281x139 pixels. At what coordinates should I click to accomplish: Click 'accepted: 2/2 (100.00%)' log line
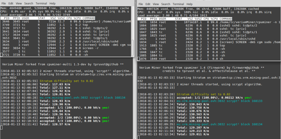55,118
